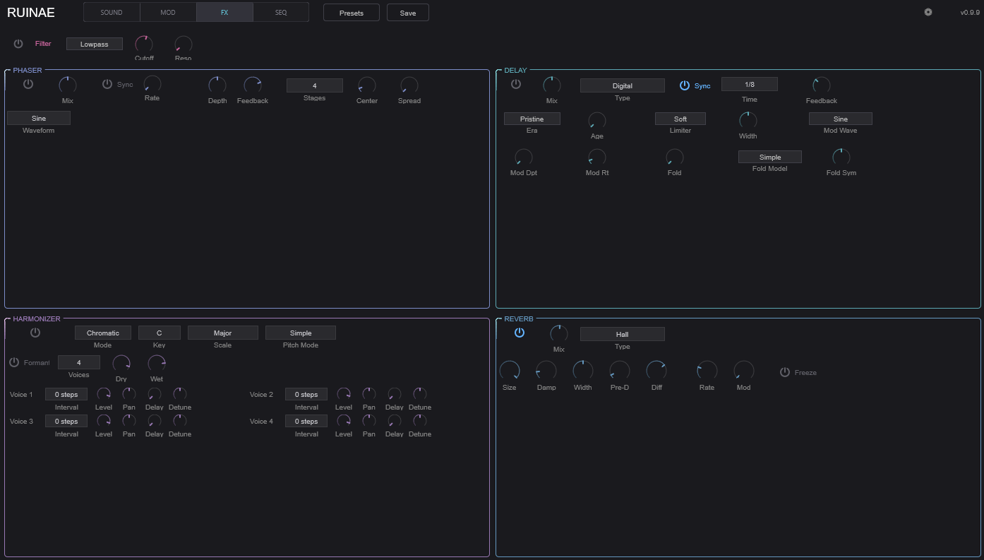
Task: Open the Presets browser
Action: click(x=351, y=12)
